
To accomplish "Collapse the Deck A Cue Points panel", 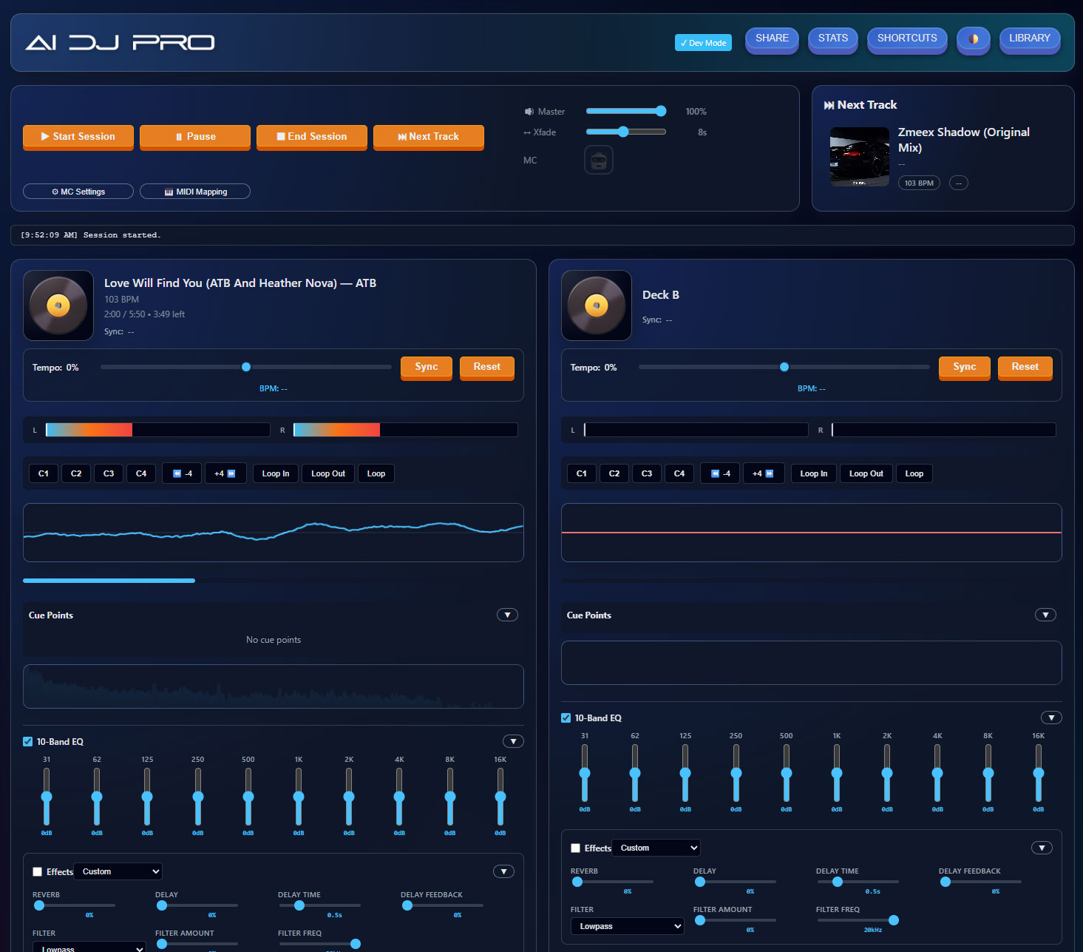I will coord(507,615).
